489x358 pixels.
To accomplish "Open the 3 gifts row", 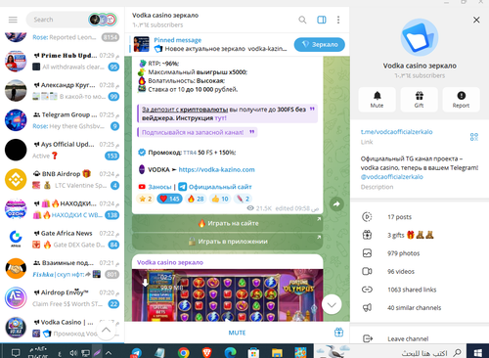I will click(x=420, y=235).
